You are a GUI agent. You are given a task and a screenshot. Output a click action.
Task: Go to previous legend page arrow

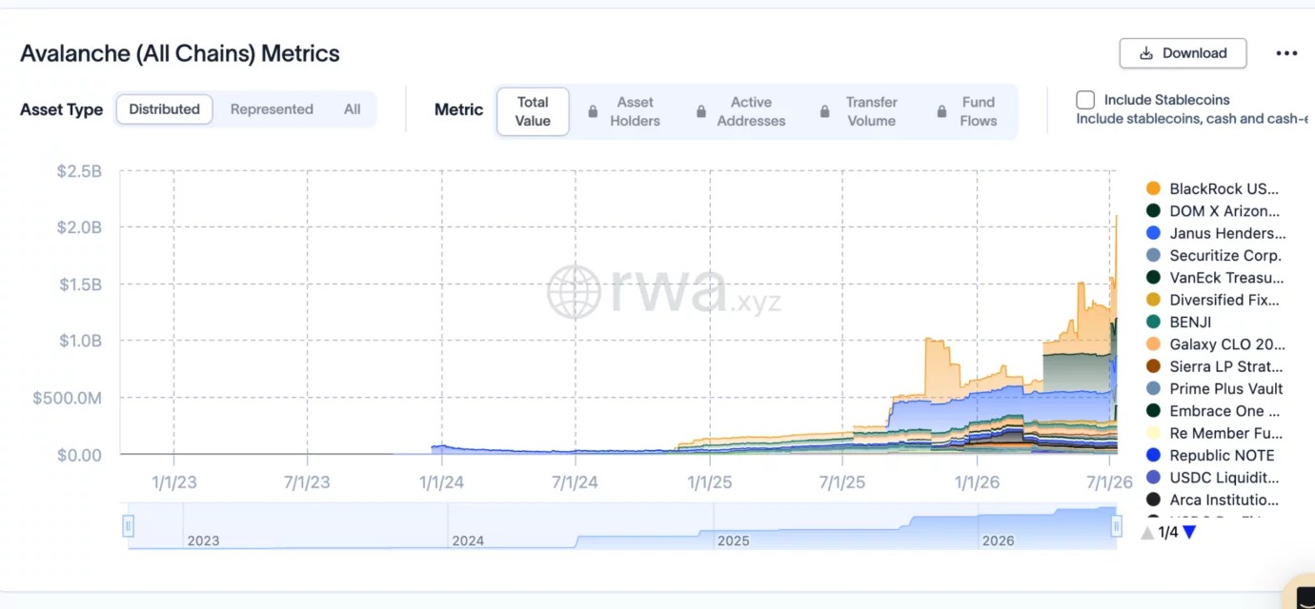click(x=1147, y=533)
